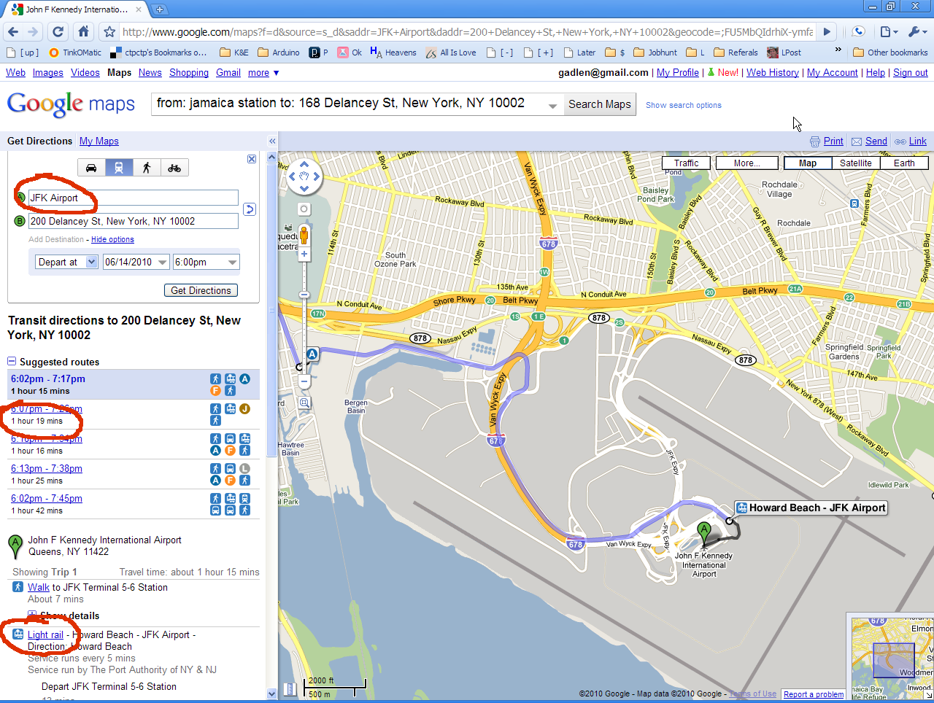Click Howard Beach - JFK Airport station label
The height and width of the screenshot is (703, 934).
point(811,508)
